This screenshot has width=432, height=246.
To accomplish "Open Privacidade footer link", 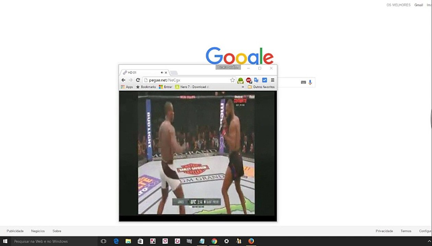I will click(384, 231).
